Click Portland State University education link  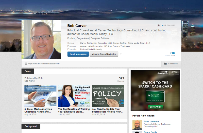(91, 49)
